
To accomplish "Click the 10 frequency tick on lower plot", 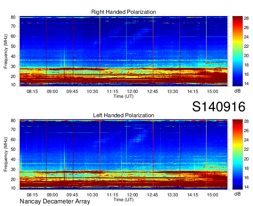I will 13,188.
